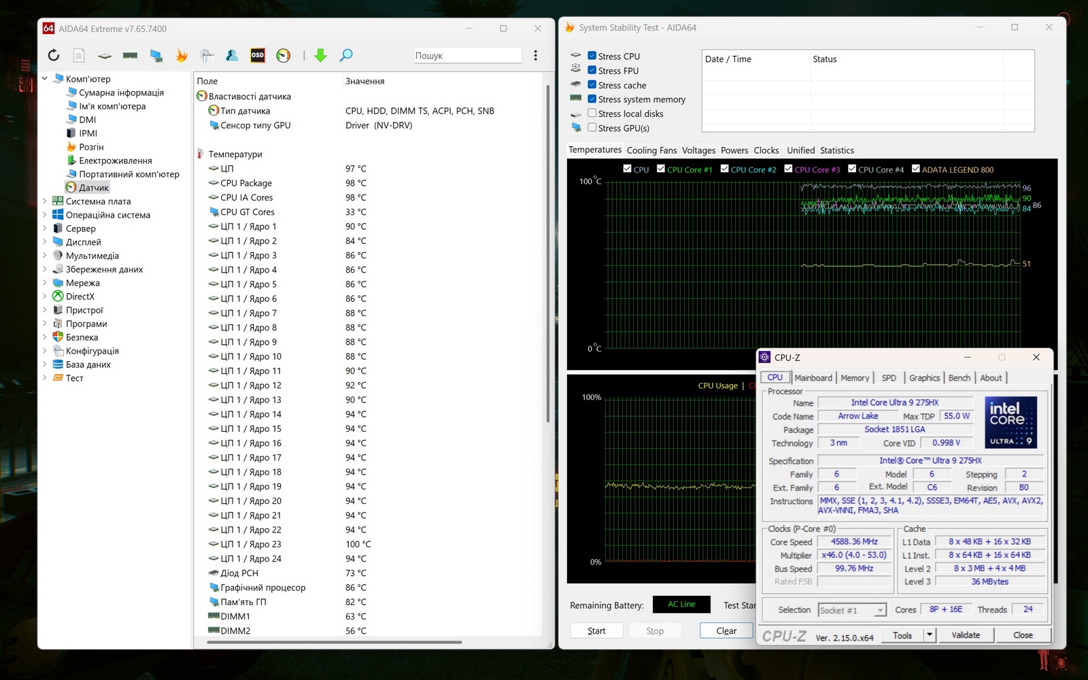
Task: Toggle the Stress CPU checkbox
Action: 592,56
